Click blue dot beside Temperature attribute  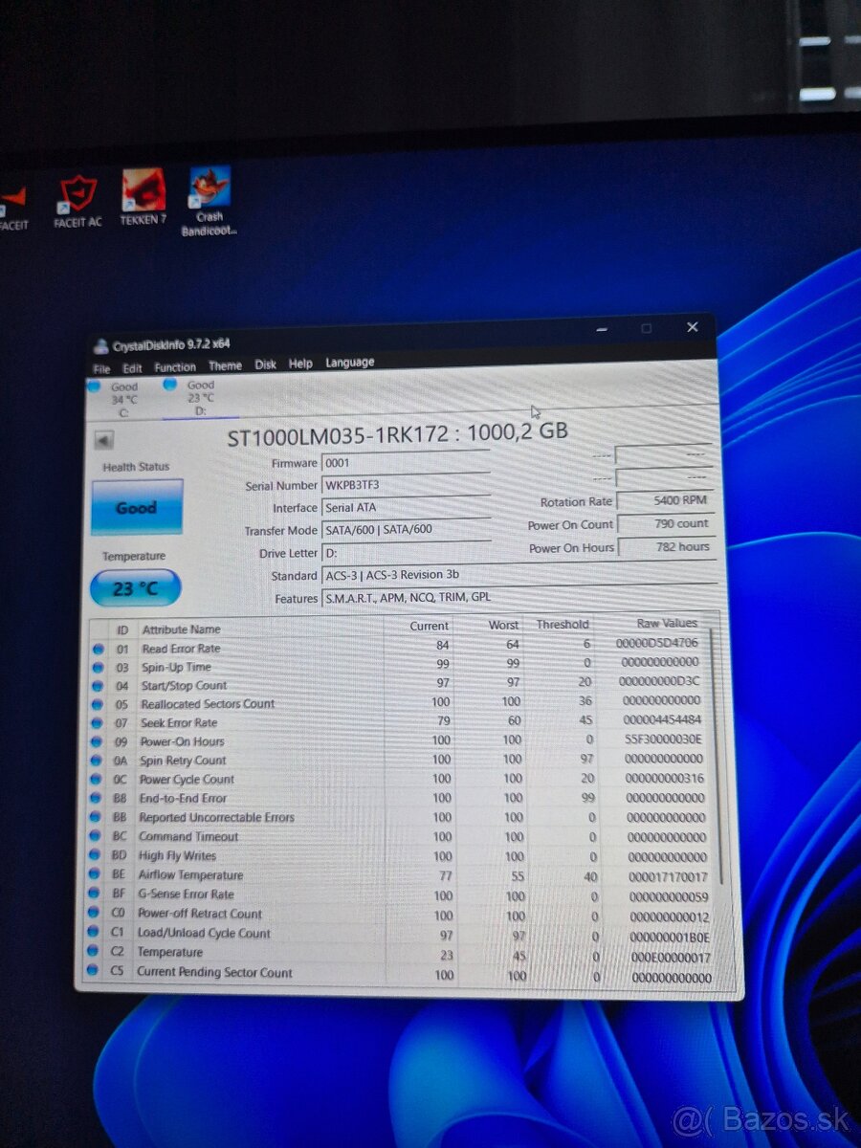(98, 953)
